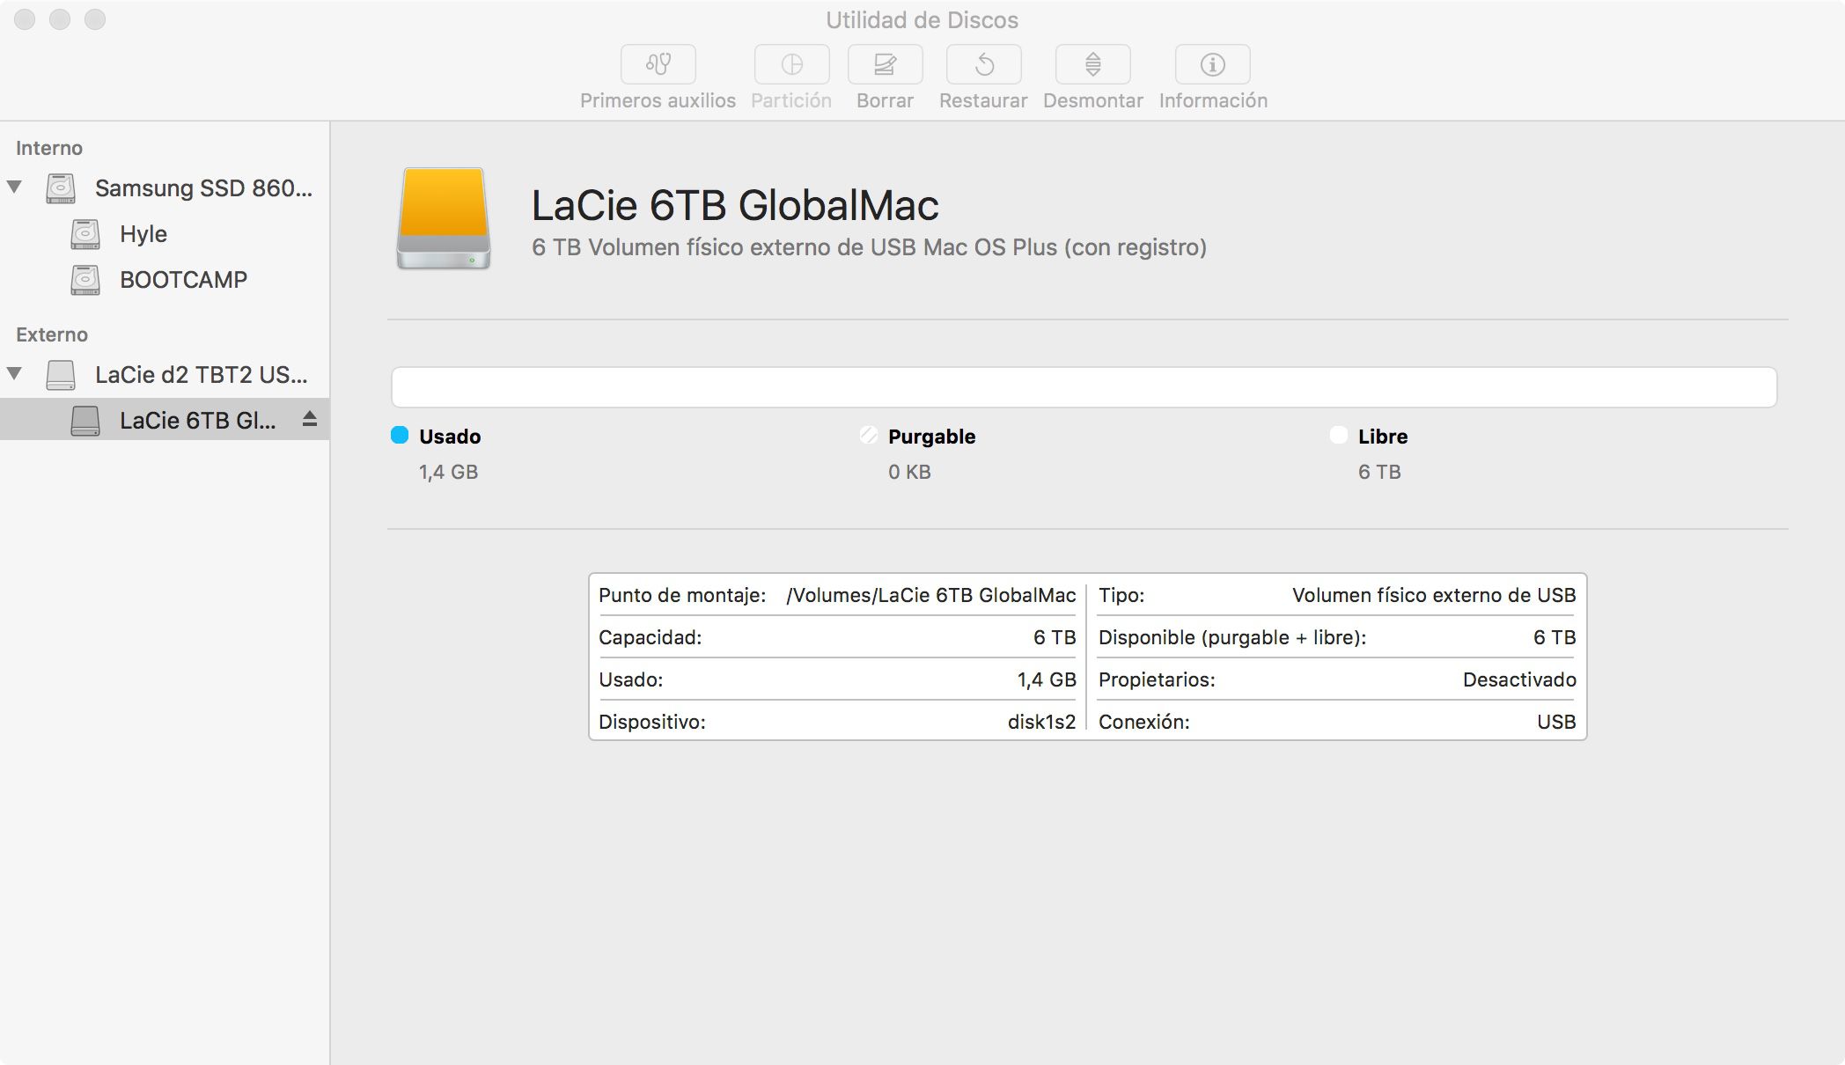Click the blue Usado color dot
Image resolution: width=1845 pixels, height=1065 pixels.
click(x=400, y=435)
